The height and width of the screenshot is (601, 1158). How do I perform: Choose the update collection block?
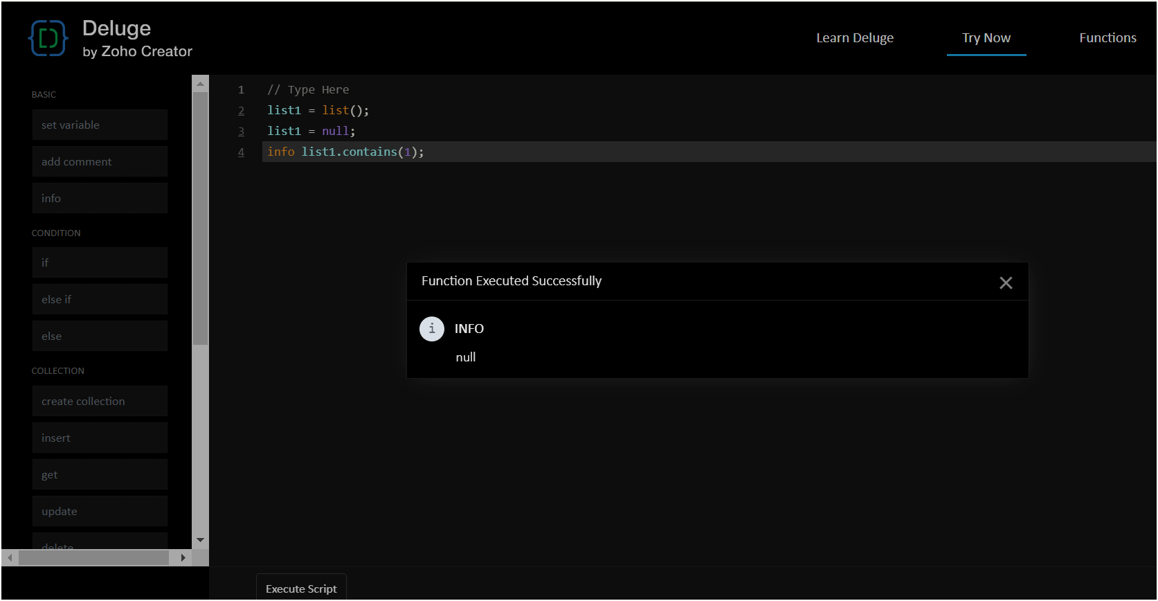(100, 511)
